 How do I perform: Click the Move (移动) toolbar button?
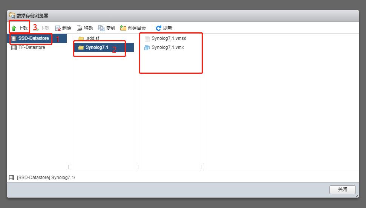[x=85, y=28]
